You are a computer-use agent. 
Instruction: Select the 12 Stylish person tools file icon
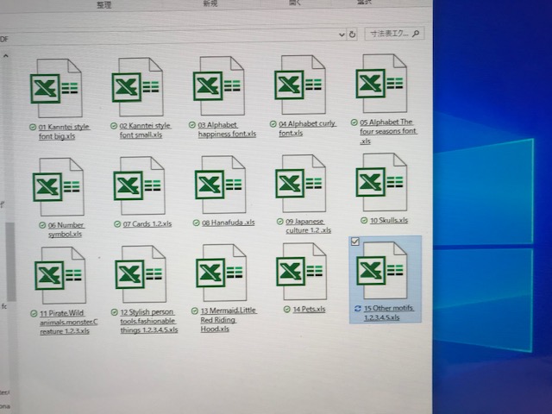coord(141,274)
